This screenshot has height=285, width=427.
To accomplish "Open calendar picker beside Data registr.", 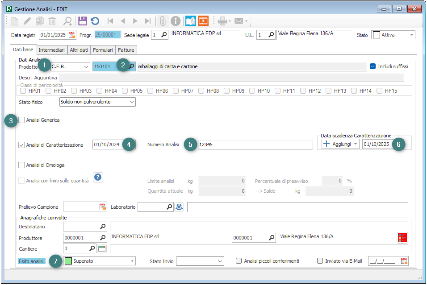I will (72, 35).
